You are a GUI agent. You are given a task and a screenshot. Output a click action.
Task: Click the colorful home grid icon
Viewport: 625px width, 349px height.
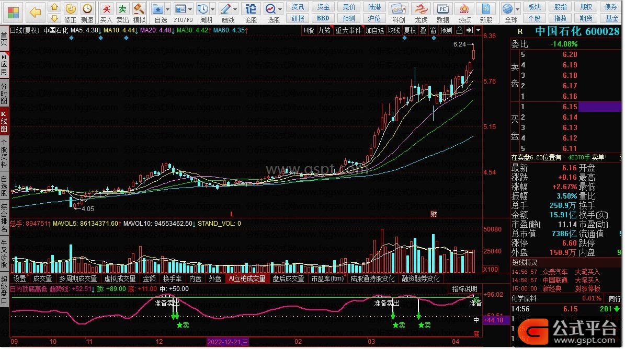tap(13, 13)
